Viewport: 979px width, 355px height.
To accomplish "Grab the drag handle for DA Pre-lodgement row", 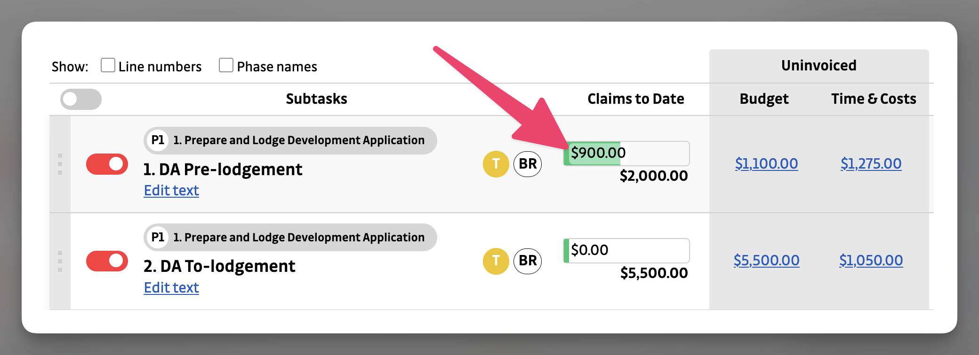I will coord(60,164).
